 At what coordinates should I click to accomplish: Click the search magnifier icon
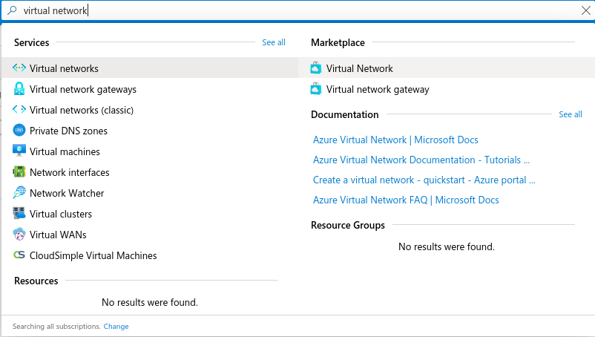[12, 10]
